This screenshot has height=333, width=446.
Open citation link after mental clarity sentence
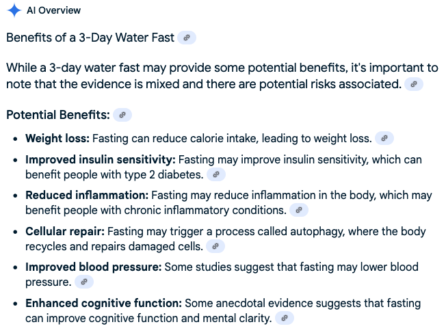[x=285, y=318]
